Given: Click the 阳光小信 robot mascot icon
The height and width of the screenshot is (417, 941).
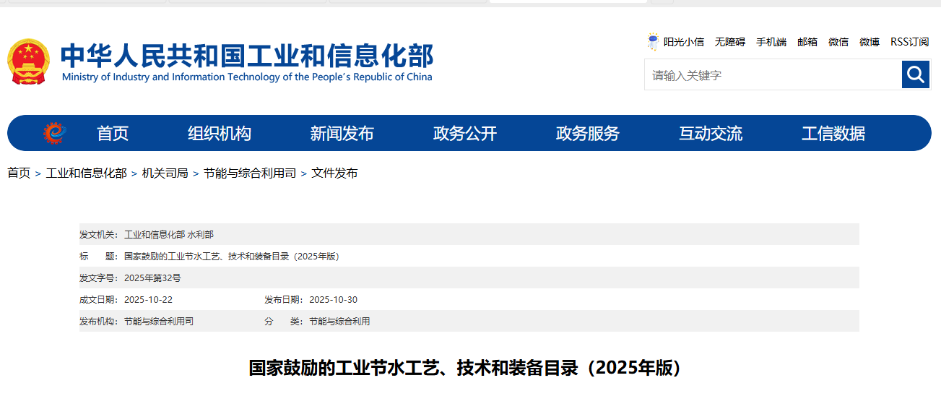Looking at the screenshot, I should [653, 42].
